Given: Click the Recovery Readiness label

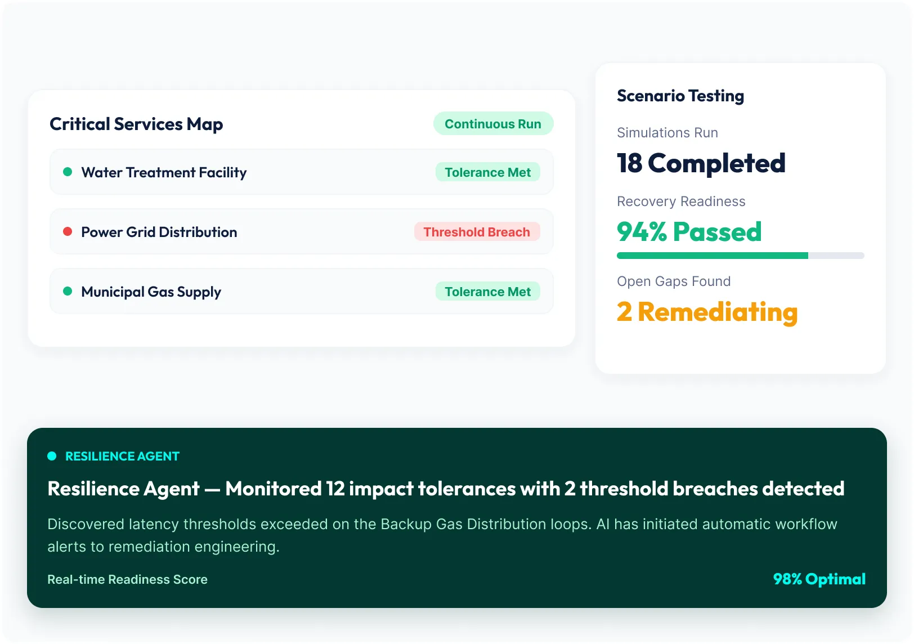Looking at the screenshot, I should (681, 202).
